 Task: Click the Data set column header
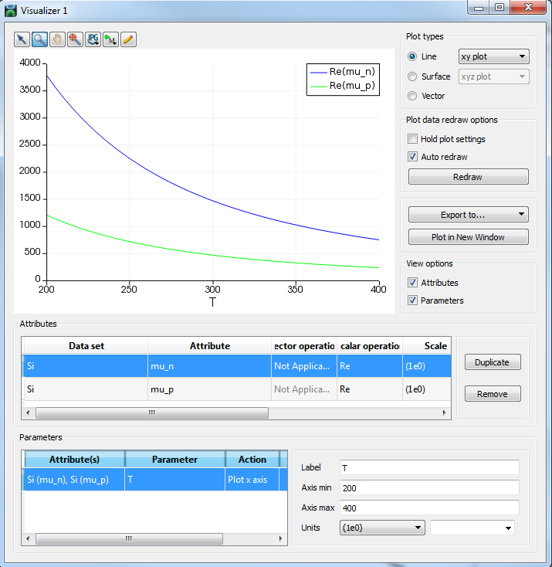(86, 346)
